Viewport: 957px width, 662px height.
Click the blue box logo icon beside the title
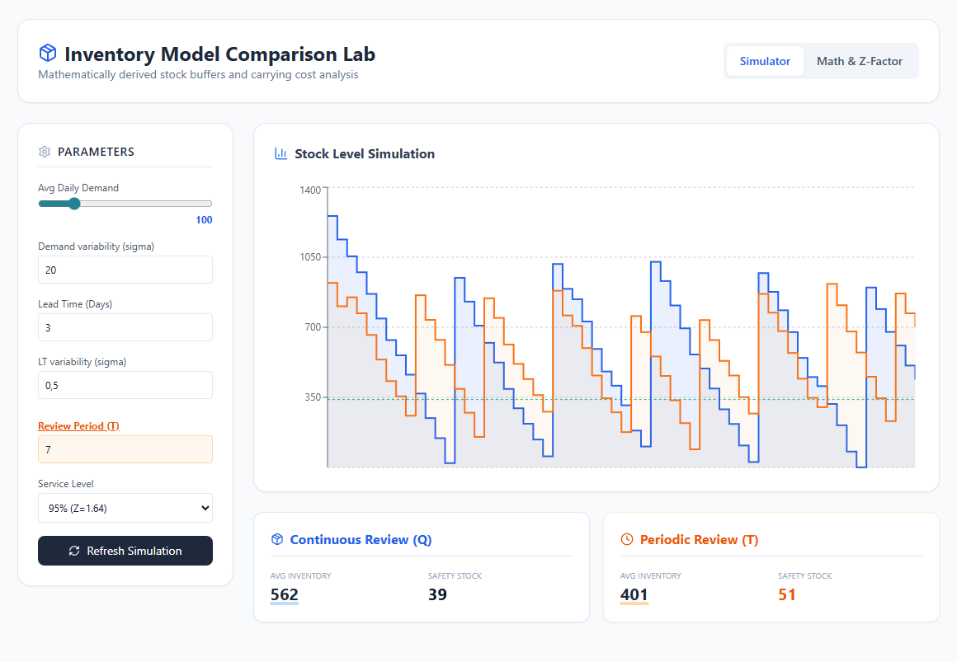pos(48,53)
